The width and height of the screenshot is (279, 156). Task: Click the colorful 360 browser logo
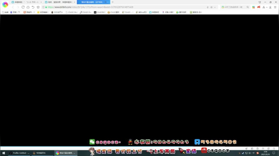(x=5, y=5)
